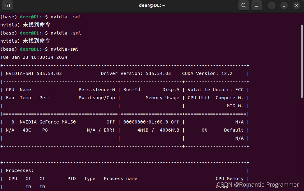
Task: Click the 00000000:01:00.0 bus ID
Action: (x=145, y=122)
